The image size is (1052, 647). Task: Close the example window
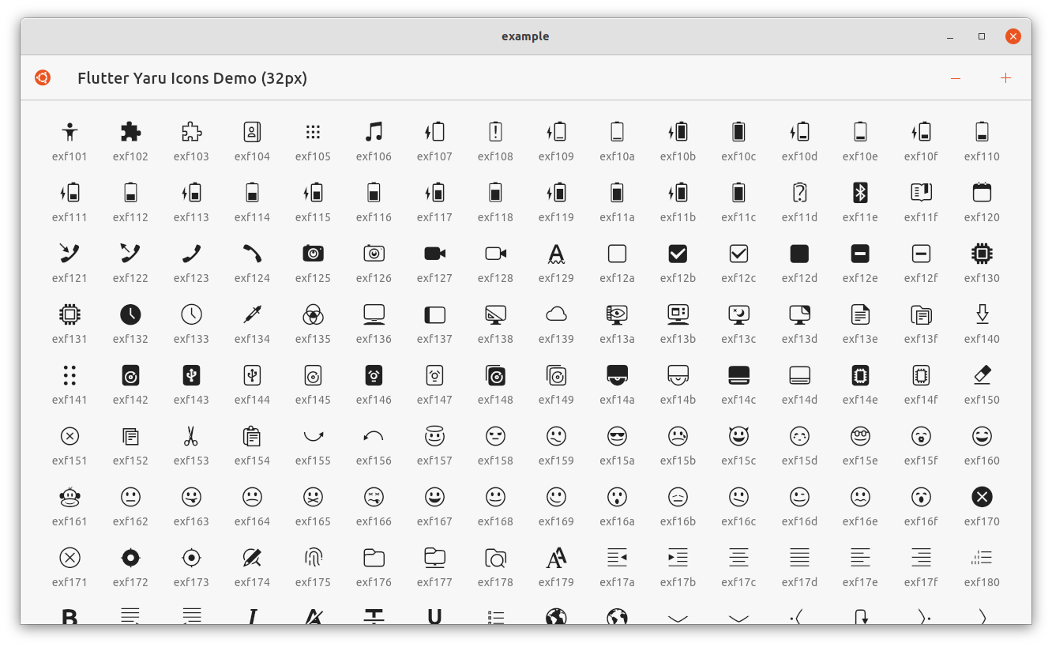click(1013, 36)
